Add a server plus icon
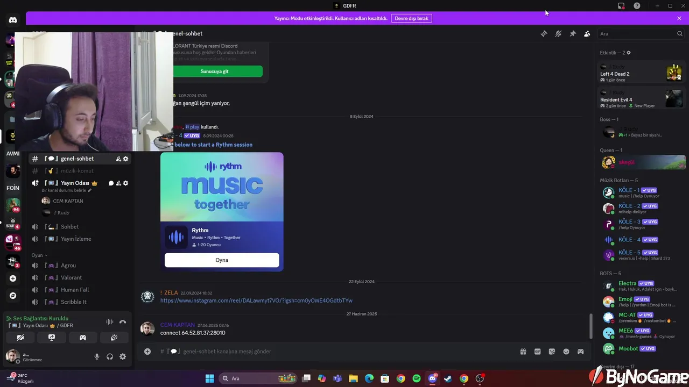Screen dimensions: 689x387 click(13, 278)
